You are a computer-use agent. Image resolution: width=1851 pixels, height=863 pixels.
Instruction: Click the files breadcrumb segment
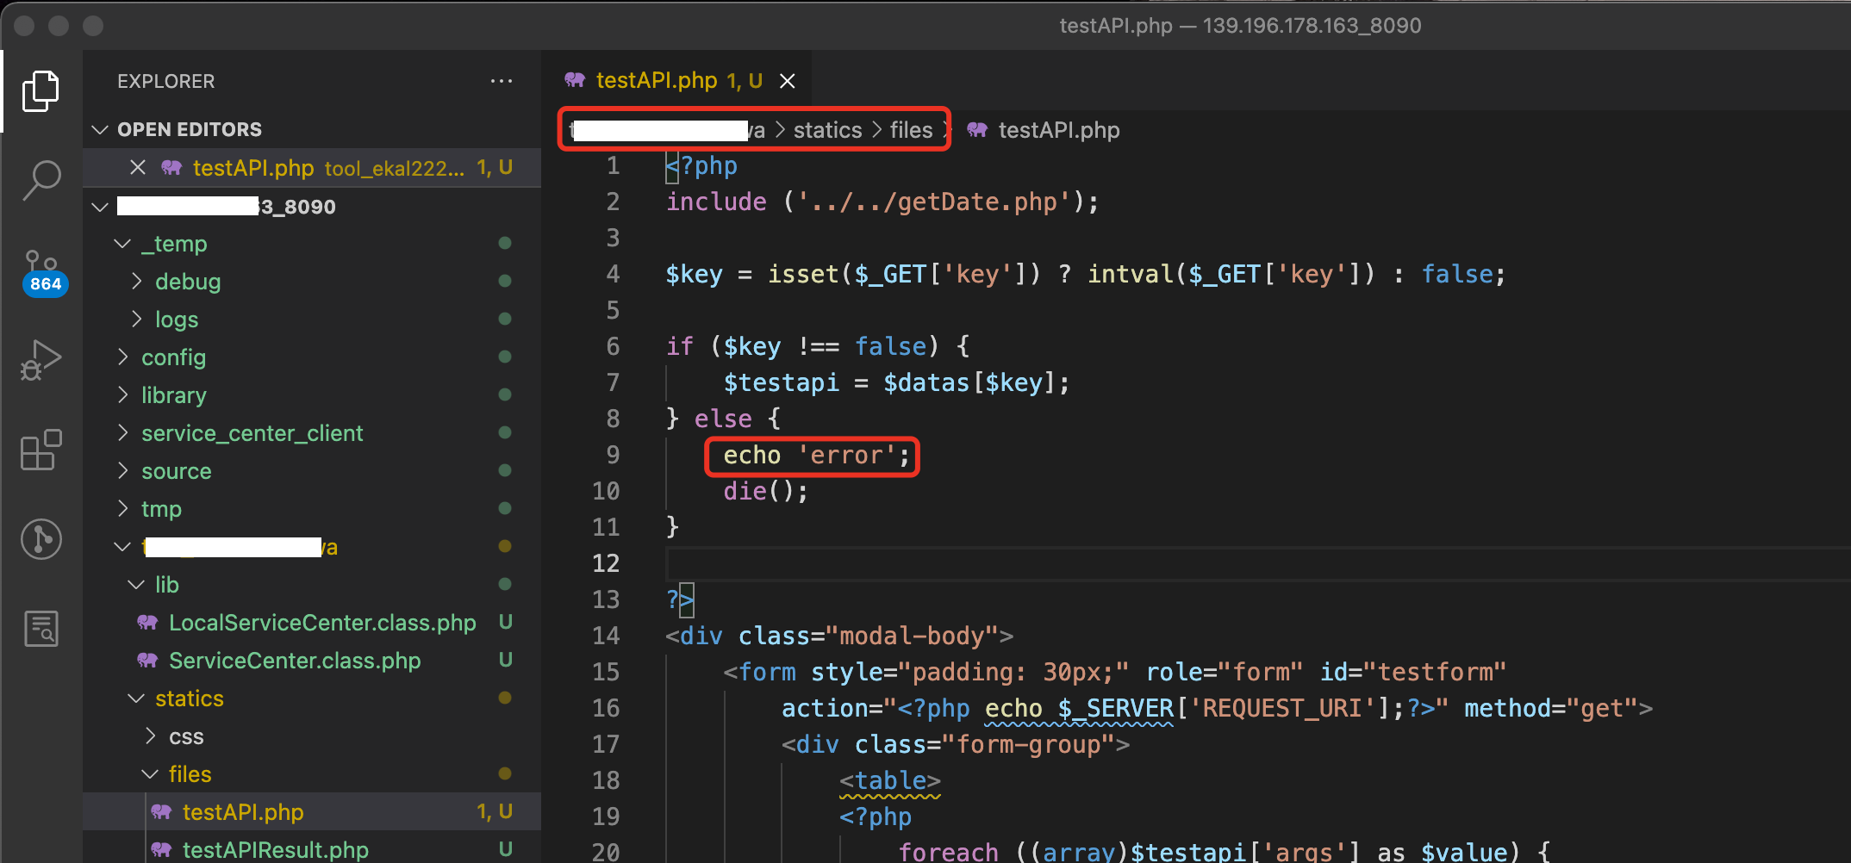[911, 130]
